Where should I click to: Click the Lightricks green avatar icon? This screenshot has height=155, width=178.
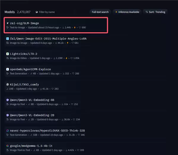(7, 54)
